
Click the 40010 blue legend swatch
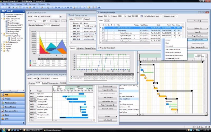click(31, 61)
